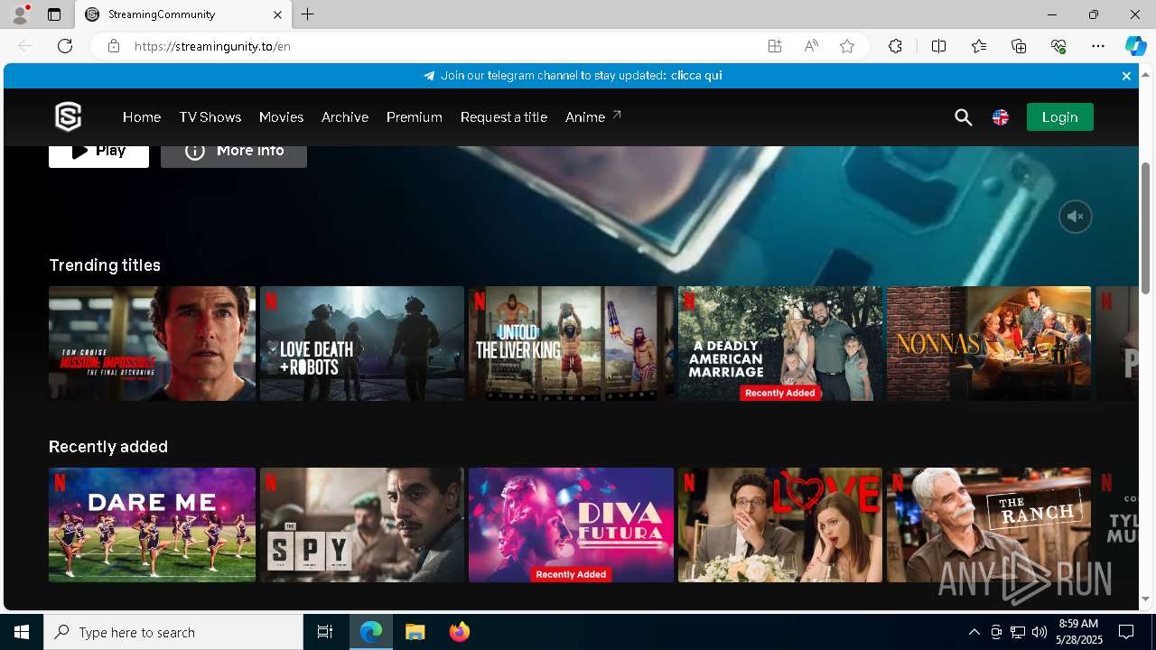Viewport: 1156px width, 650px height.
Task: Click the green Login button
Action: tap(1059, 117)
